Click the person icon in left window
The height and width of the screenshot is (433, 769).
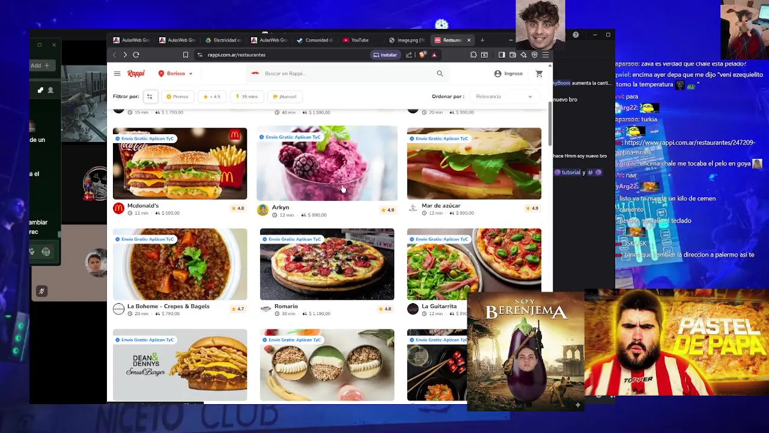point(50,90)
